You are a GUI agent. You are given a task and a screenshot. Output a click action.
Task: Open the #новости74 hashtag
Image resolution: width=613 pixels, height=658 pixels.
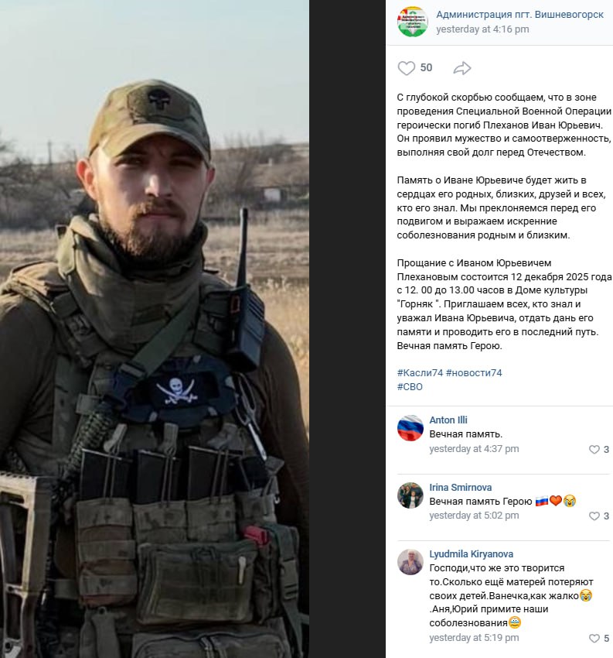tap(474, 372)
